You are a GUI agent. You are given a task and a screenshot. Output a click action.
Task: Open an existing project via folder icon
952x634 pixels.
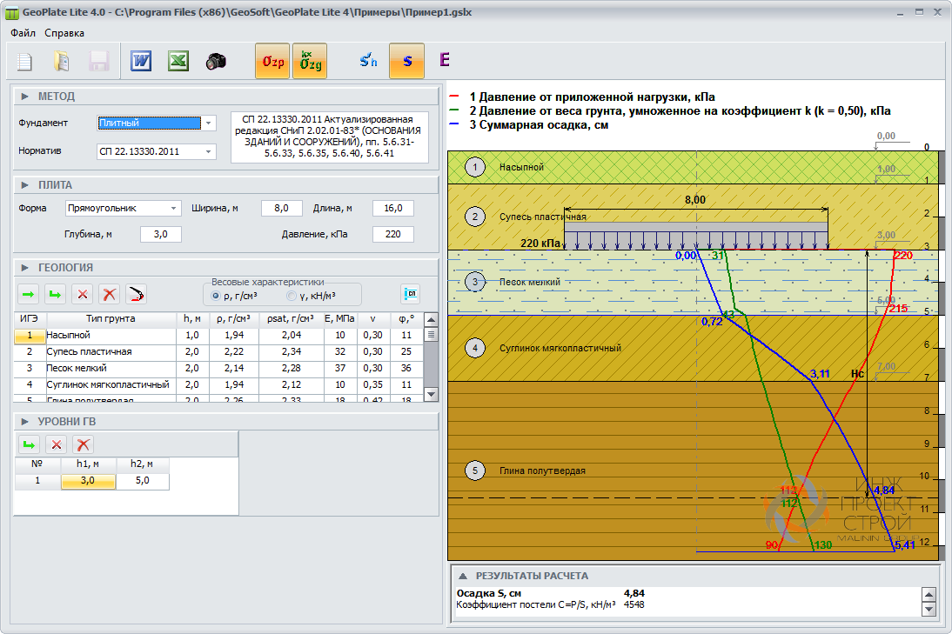(x=61, y=61)
